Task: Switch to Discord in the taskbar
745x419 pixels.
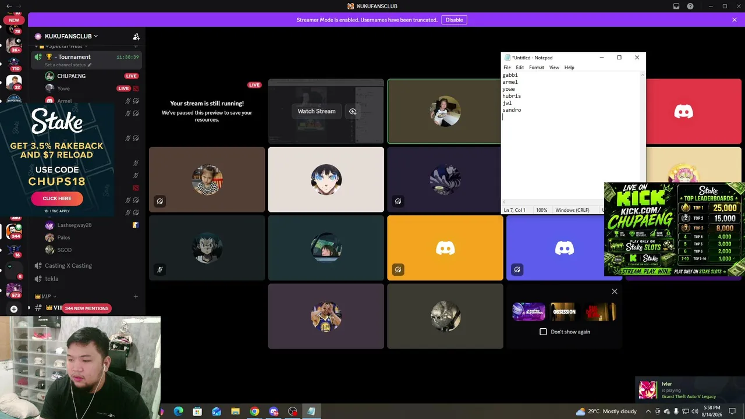Action: pyautogui.click(x=274, y=411)
